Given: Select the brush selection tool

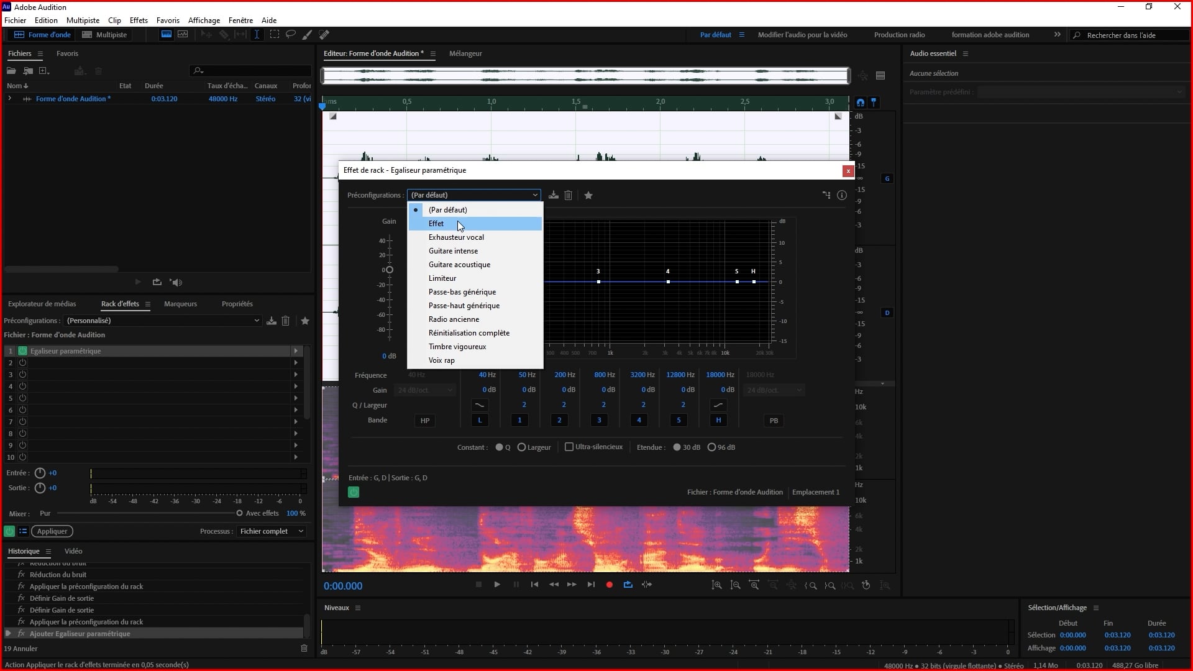Looking at the screenshot, I should click(x=307, y=35).
